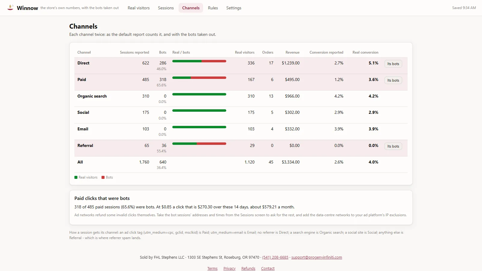The height and width of the screenshot is (271, 482).
Task: Select the Channels tab
Action: 191,8
